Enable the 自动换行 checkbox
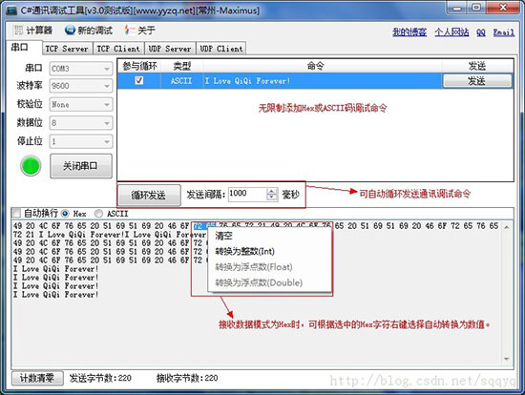 tap(16, 213)
